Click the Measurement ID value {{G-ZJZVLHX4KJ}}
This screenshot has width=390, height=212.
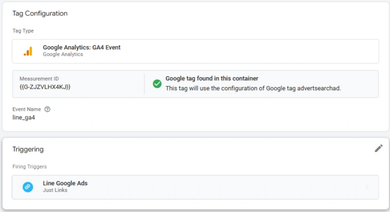coord(45,87)
